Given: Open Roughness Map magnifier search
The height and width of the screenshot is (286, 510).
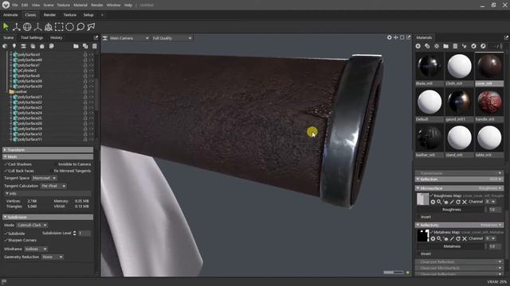Looking at the screenshot, I should (439, 202).
